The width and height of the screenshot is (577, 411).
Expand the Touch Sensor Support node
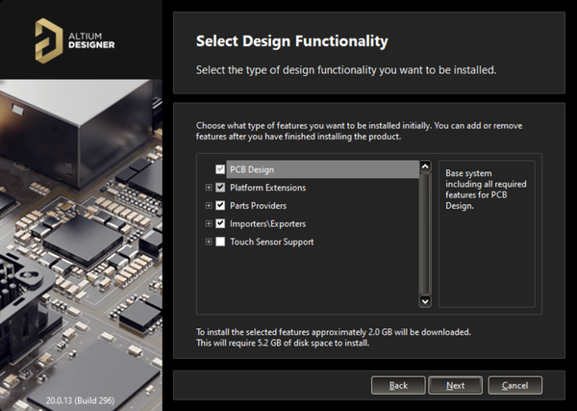pos(208,242)
